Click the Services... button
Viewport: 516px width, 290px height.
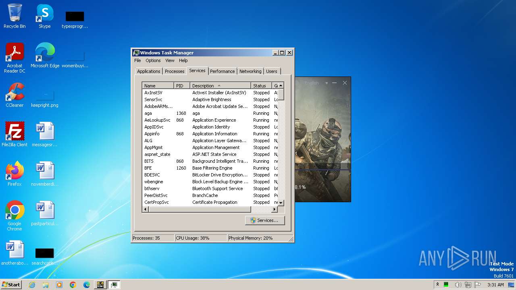tap(265, 220)
